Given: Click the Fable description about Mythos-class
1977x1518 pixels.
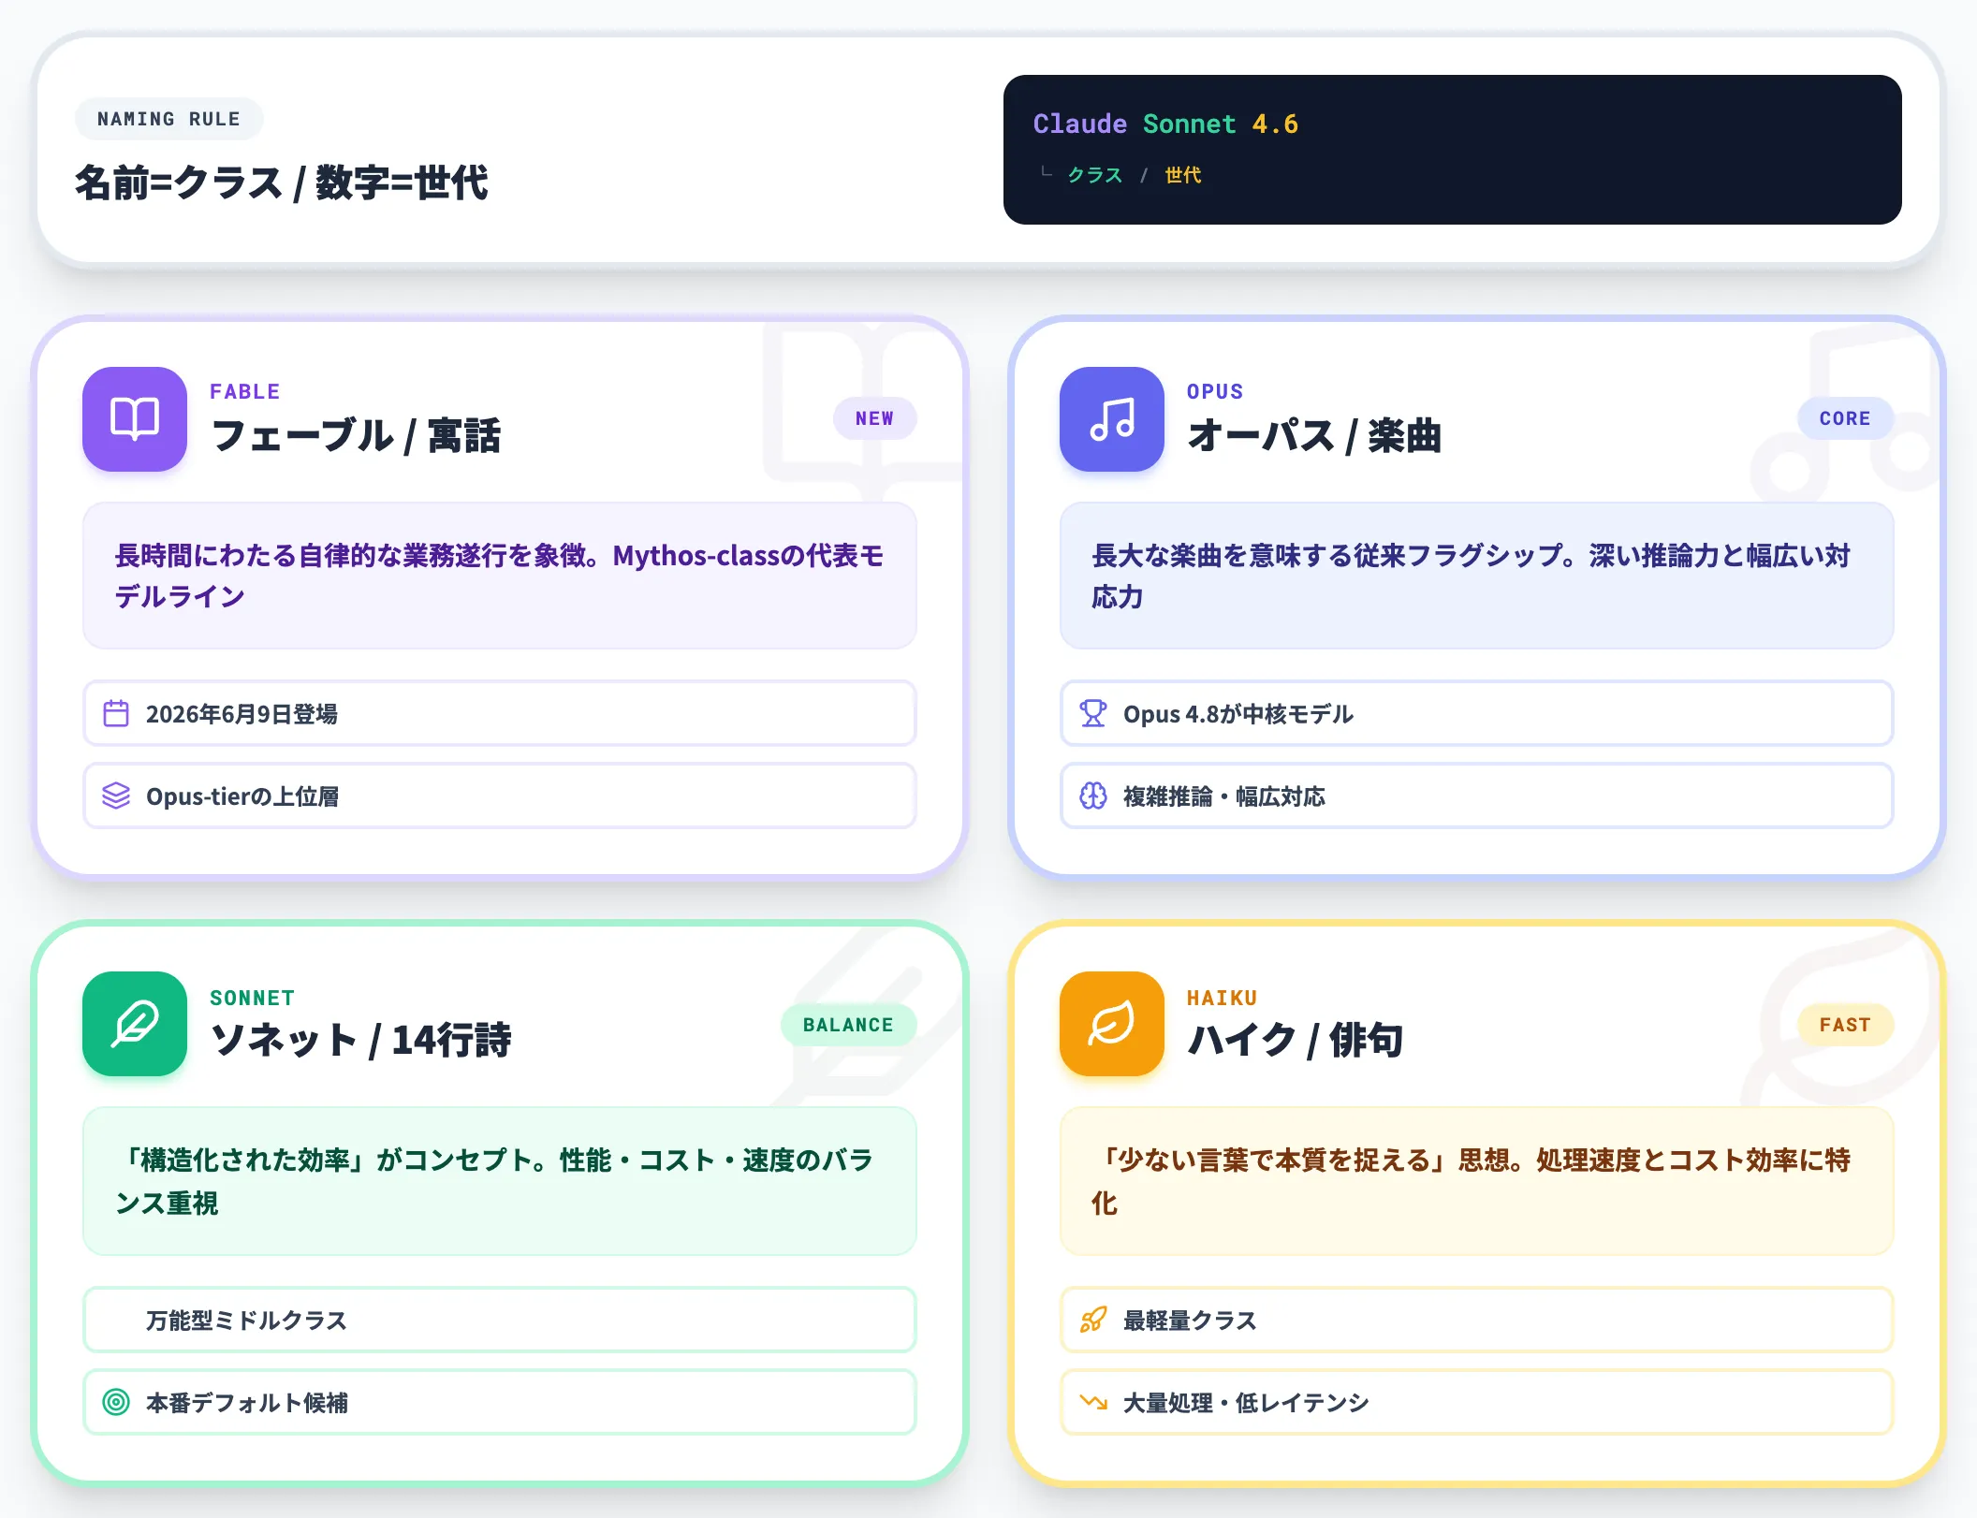Looking at the screenshot, I should click(x=500, y=576).
